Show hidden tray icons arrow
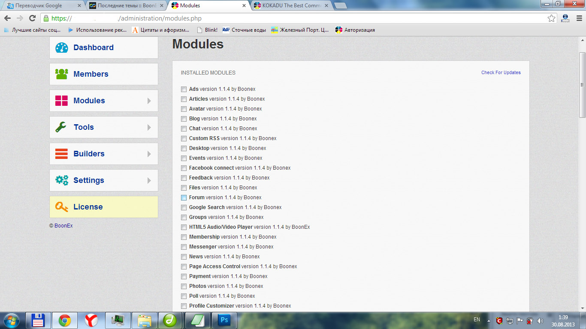The image size is (586, 329). coord(489,320)
